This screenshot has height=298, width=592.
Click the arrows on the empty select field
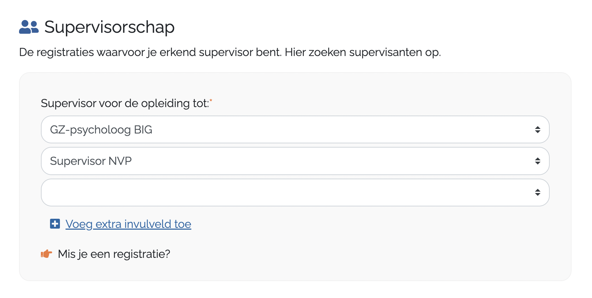(x=537, y=192)
